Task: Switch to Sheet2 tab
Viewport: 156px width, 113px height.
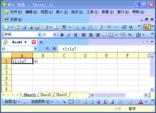Action: [46, 95]
